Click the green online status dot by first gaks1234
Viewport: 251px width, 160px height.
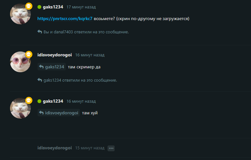[x=40, y=7]
